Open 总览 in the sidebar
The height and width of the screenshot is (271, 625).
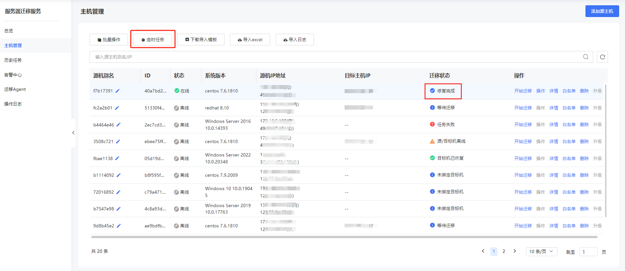point(8,31)
